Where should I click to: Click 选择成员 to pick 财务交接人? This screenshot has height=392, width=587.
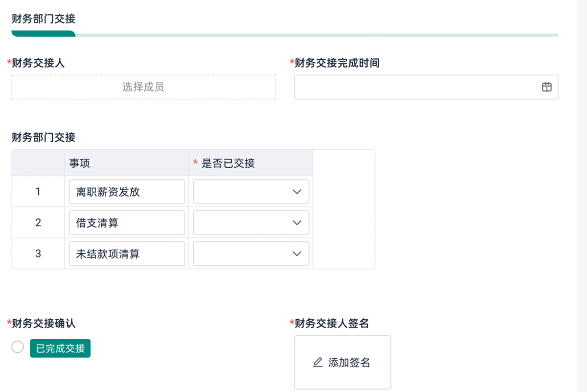coord(143,87)
